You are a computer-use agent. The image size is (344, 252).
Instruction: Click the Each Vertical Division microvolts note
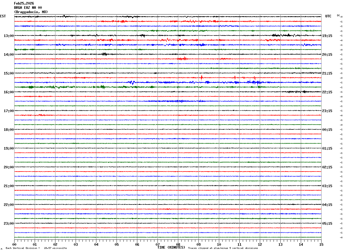[x=36, y=248]
